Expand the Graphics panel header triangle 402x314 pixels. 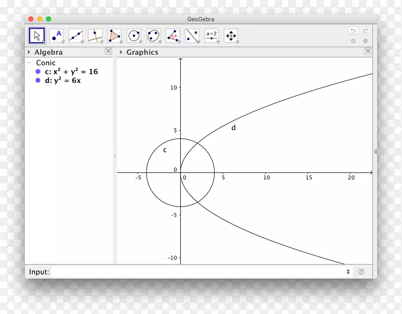coord(121,52)
